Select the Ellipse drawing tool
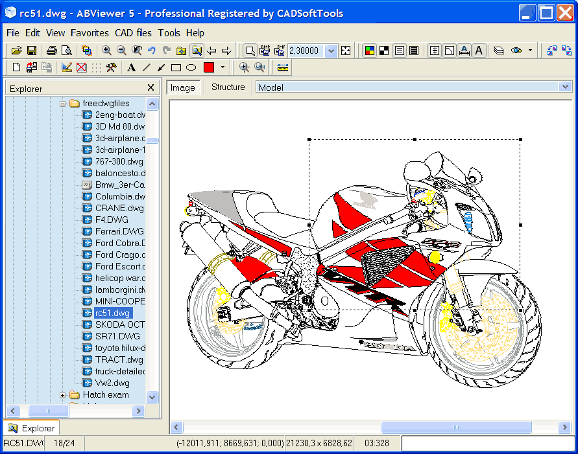Image resolution: width=578 pixels, height=454 pixels. pyautogui.click(x=189, y=67)
